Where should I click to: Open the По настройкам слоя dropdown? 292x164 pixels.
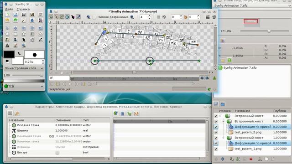pos(24,68)
